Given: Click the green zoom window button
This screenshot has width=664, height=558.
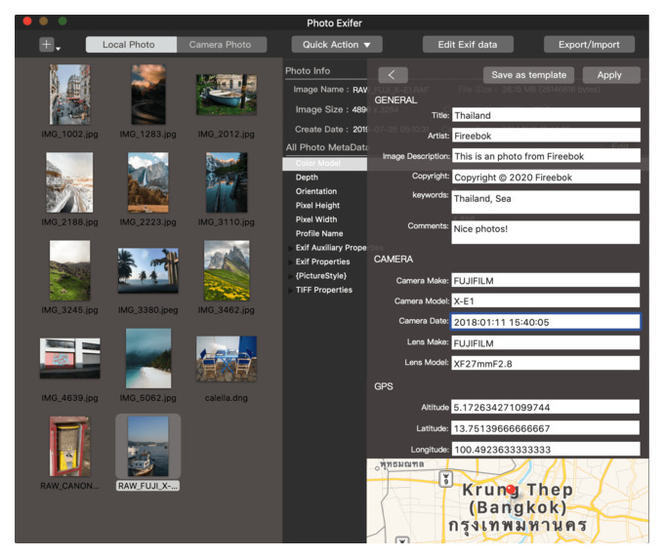Looking at the screenshot, I should click(x=62, y=20).
